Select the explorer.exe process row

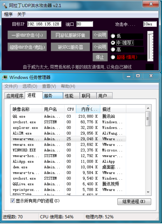pyautogui.click(x=69, y=128)
